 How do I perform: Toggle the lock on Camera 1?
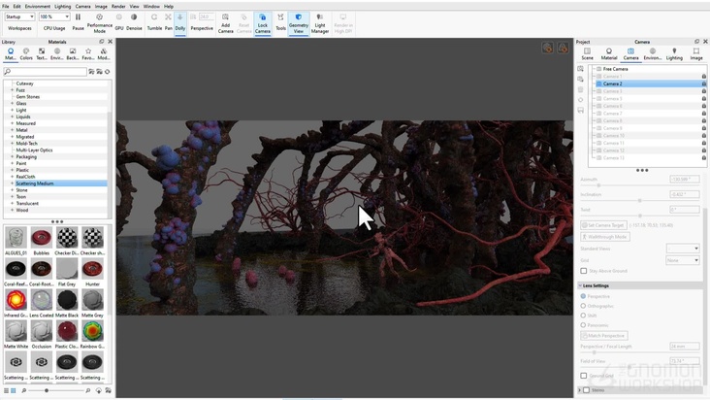pyautogui.click(x=703, y=77)
